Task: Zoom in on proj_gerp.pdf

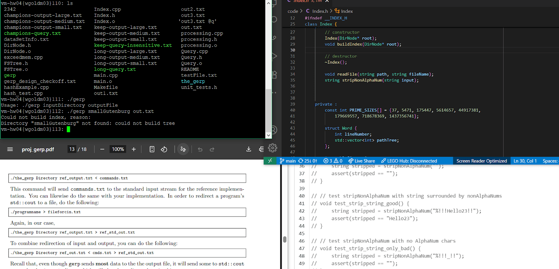Action: tap(133, 149)
